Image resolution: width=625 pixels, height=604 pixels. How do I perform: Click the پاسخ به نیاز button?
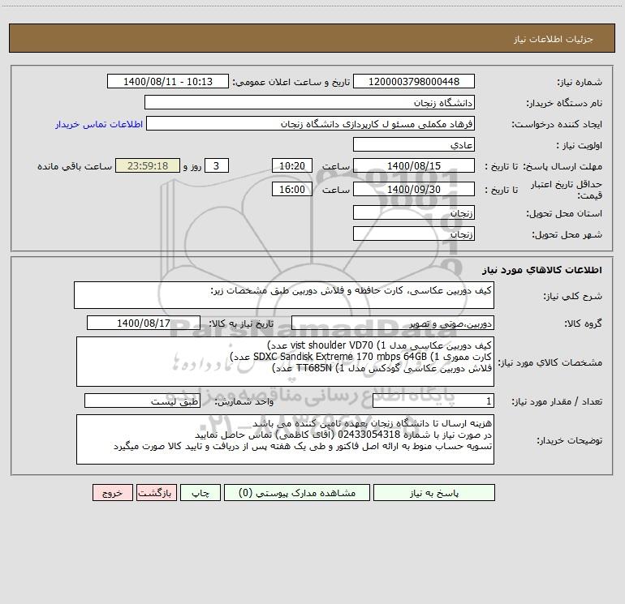434,493
